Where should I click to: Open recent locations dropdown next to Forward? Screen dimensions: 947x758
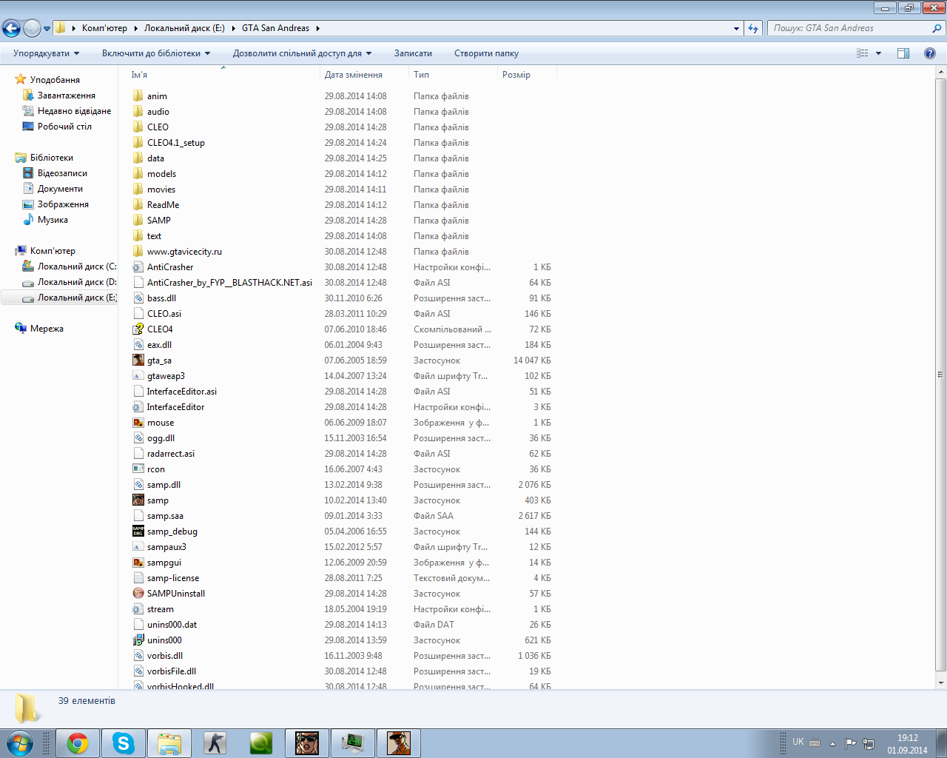point(47,29)
